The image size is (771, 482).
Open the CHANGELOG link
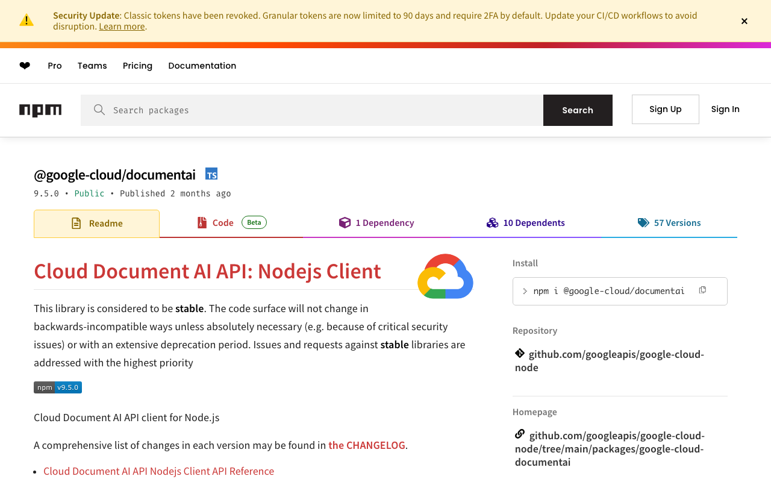point(367,445)
